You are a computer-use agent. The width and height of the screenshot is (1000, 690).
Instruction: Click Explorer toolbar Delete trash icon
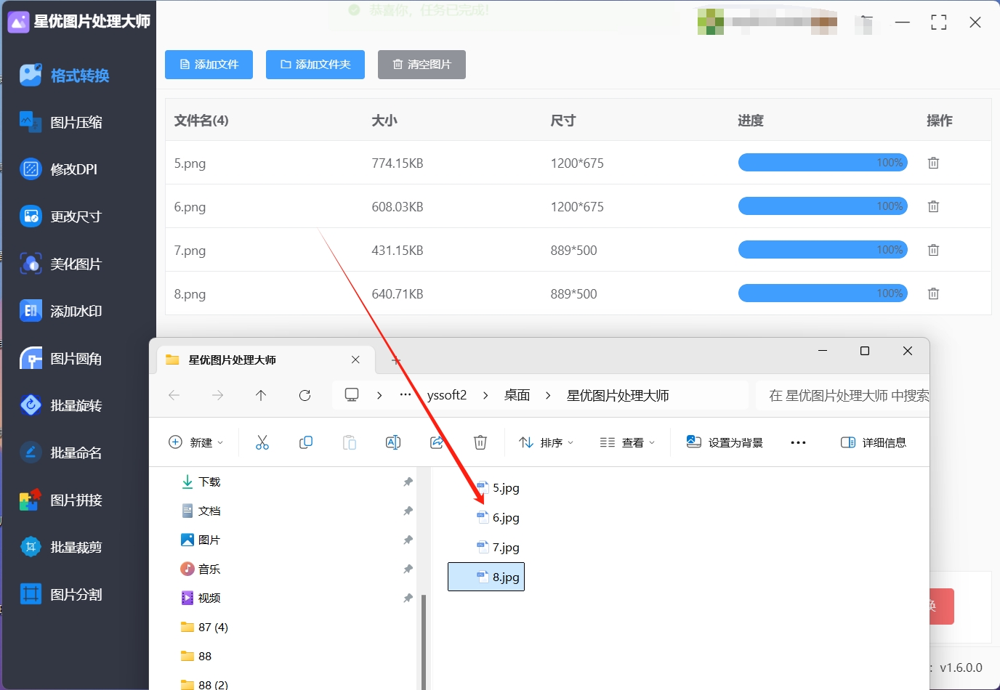480,442
